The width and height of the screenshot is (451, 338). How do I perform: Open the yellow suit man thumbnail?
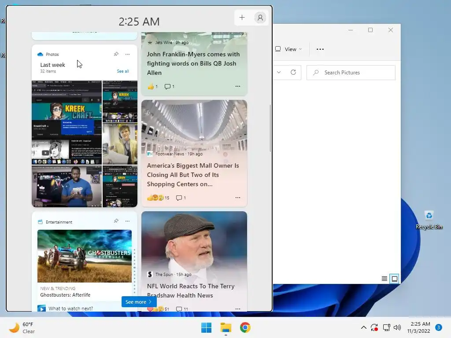[120, 144]
